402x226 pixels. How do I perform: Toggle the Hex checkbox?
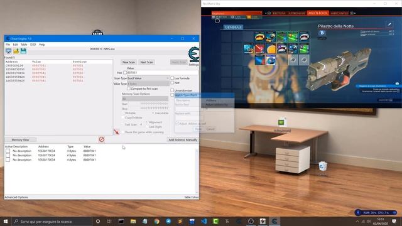(x=125, y=73)
